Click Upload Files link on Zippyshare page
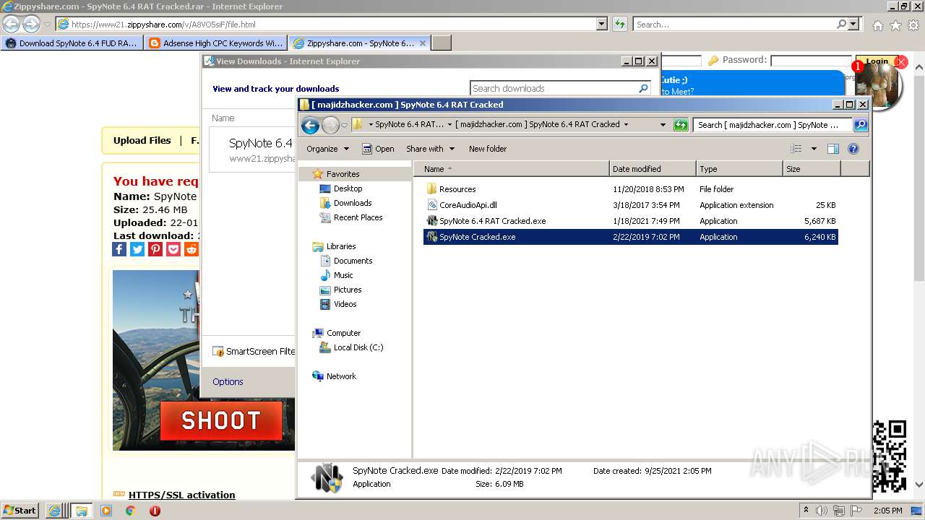Viewport: 925px width, 520px height. (x=142, y=141)
